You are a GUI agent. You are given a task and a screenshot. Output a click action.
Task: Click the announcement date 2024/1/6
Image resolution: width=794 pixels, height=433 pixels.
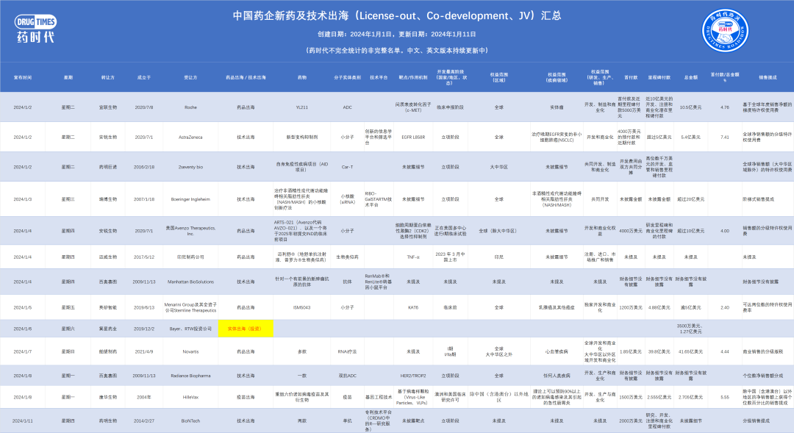coord(22,329)
